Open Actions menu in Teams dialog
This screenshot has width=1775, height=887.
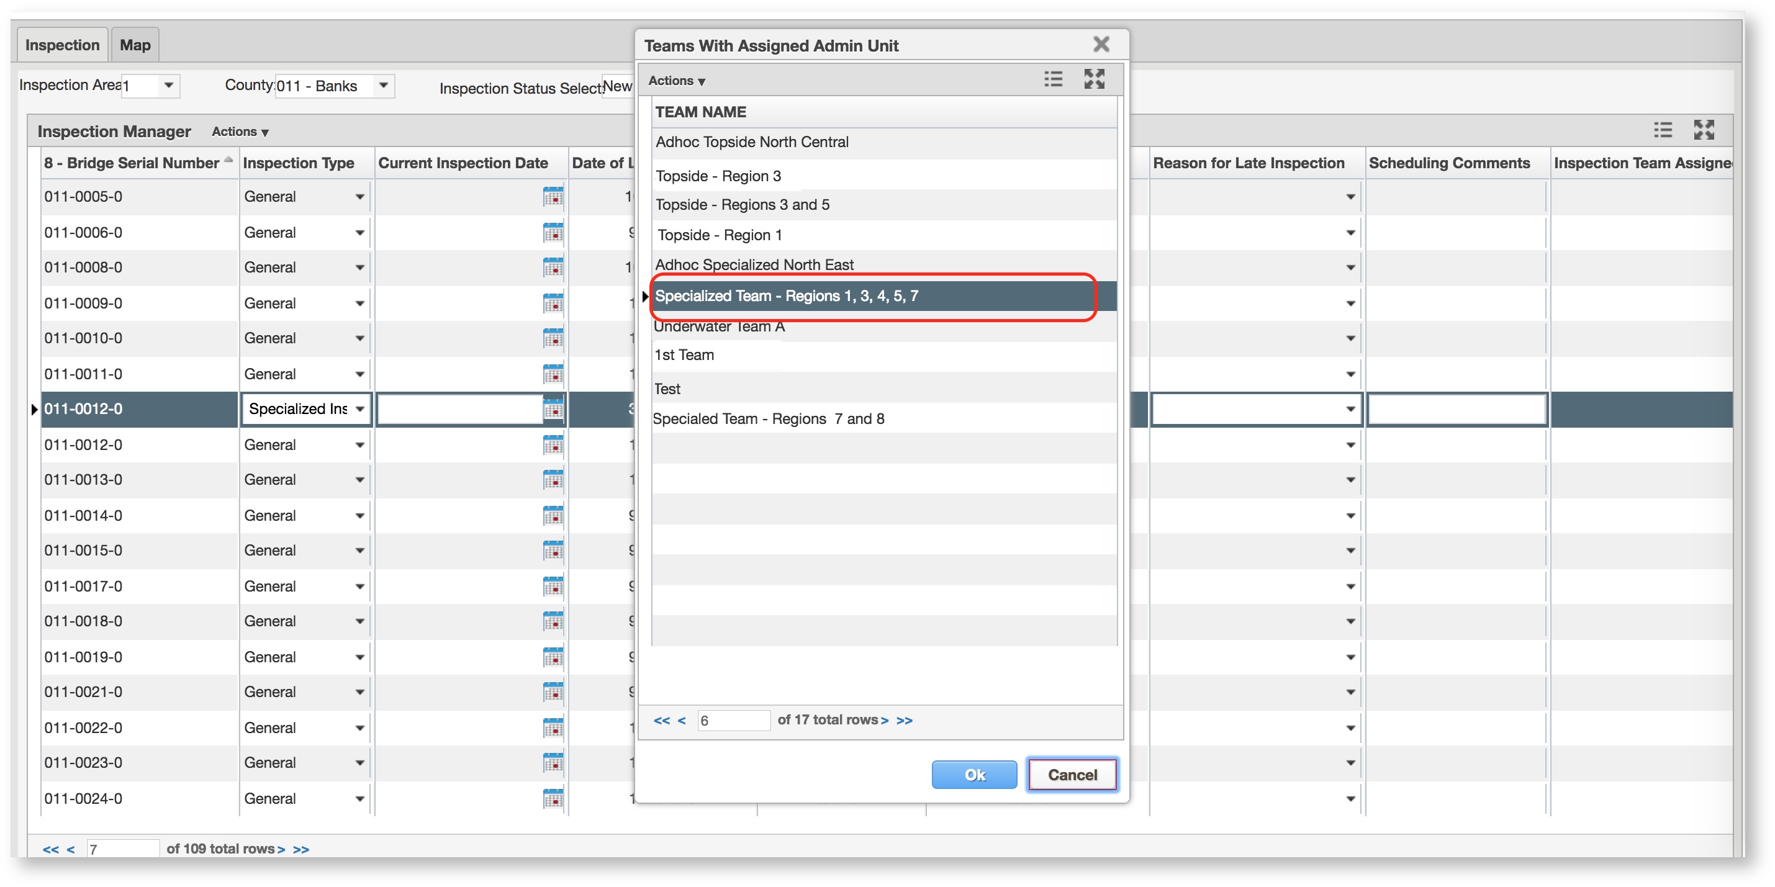[x=676, y=81]
